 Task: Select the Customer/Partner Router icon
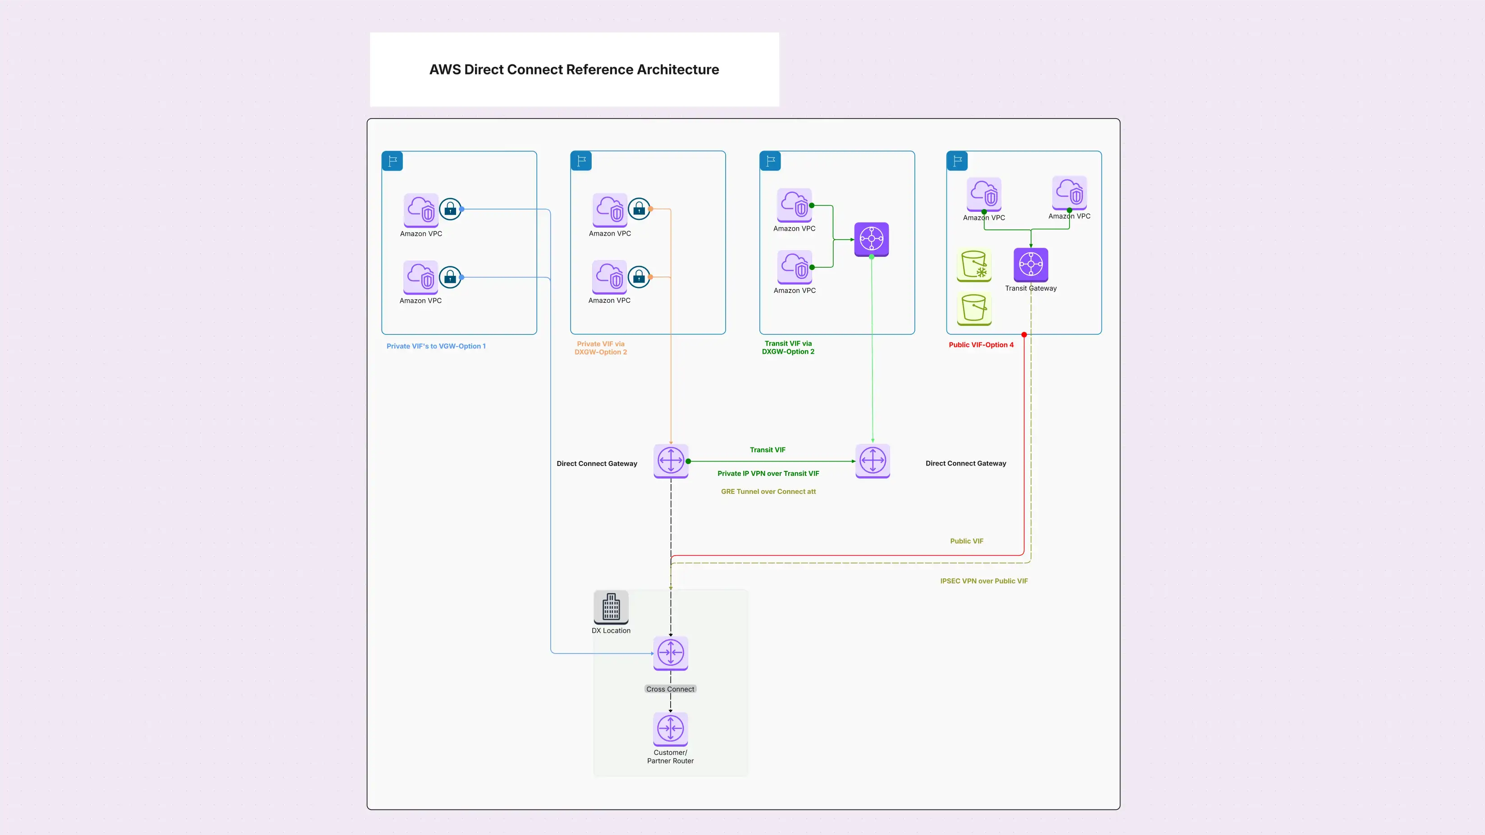coord(671,729)
